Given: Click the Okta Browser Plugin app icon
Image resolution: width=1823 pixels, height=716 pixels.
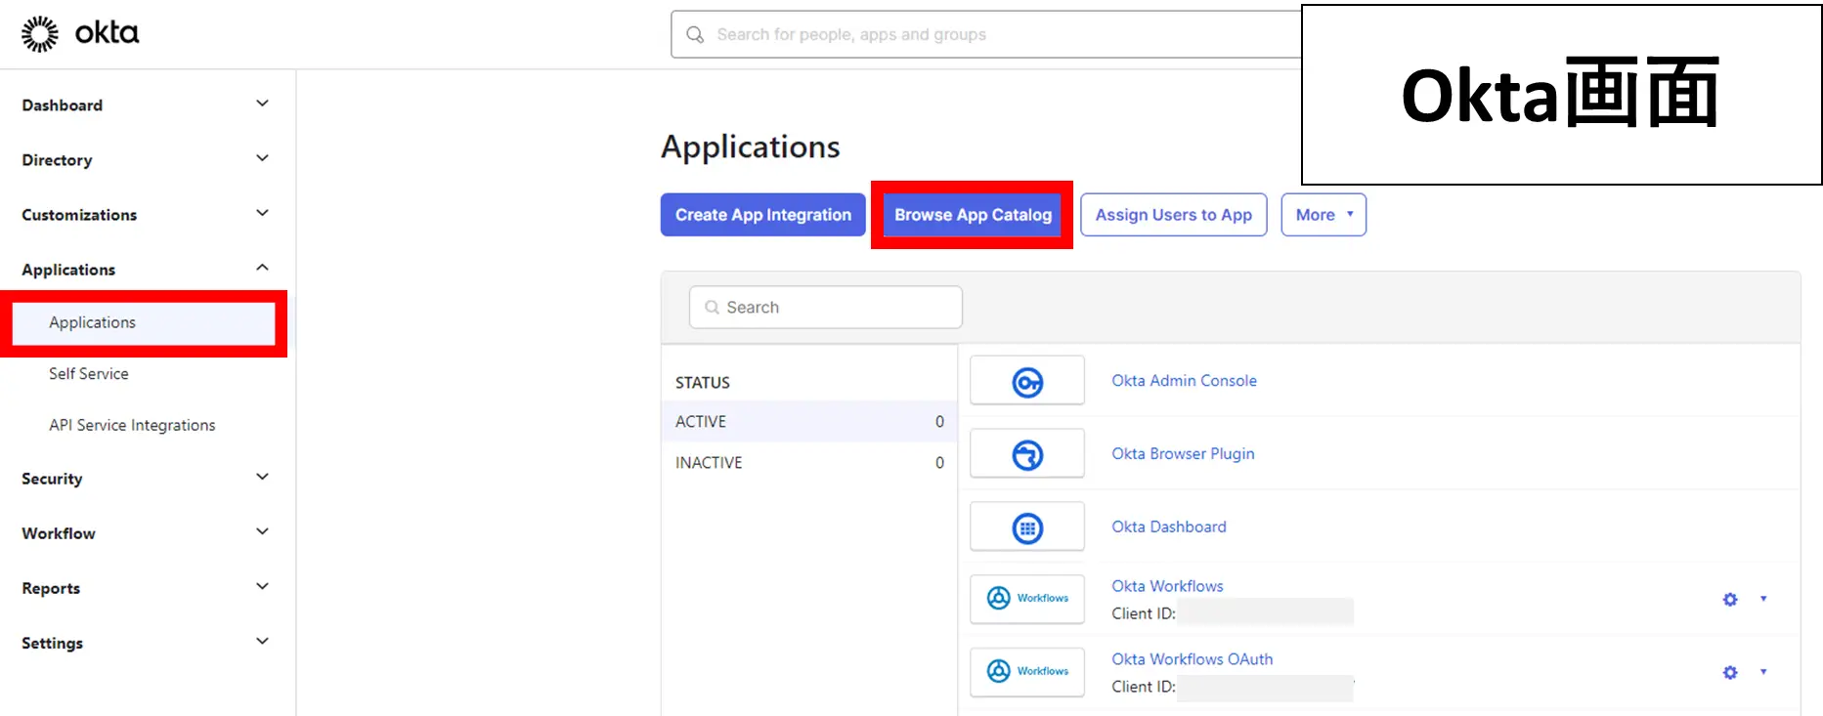Looking at the screenshot, I should tap(1027, 454).
